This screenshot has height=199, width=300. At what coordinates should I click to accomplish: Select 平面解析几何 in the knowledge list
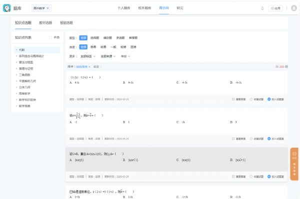point(27,81)
